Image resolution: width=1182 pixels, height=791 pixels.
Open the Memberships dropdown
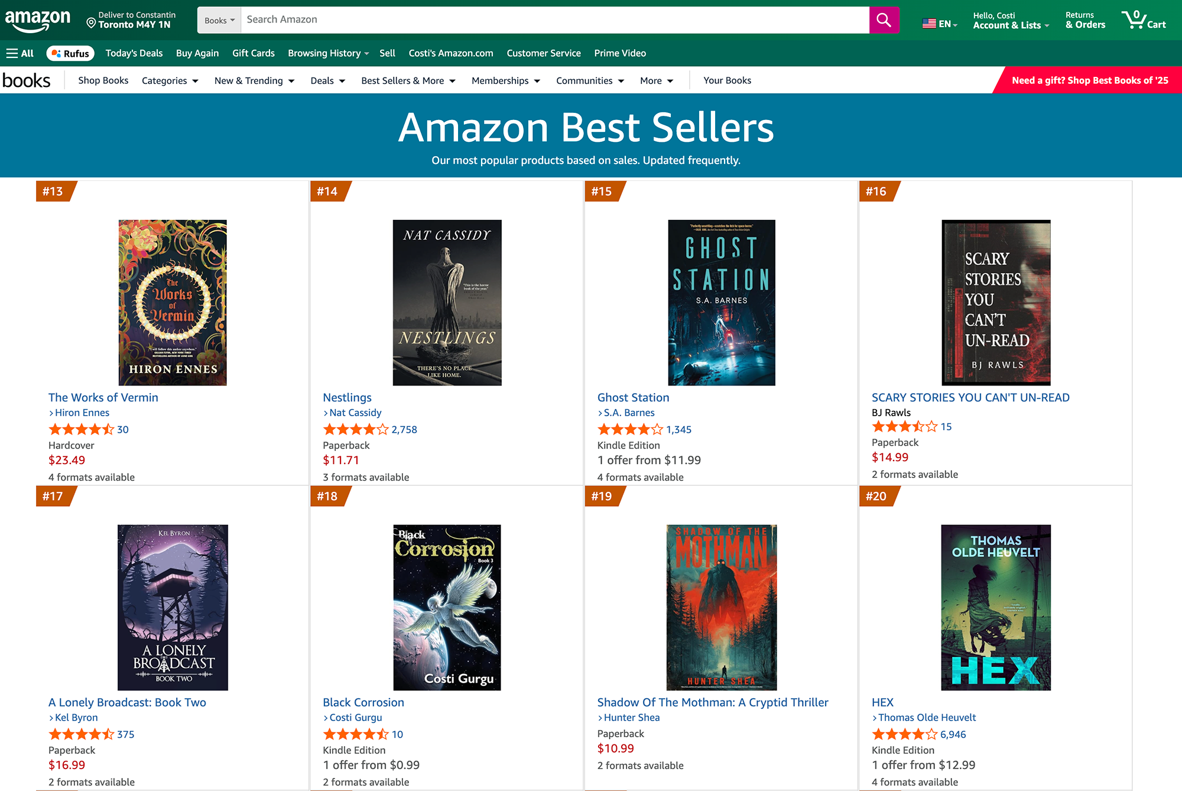click(505, 80)
